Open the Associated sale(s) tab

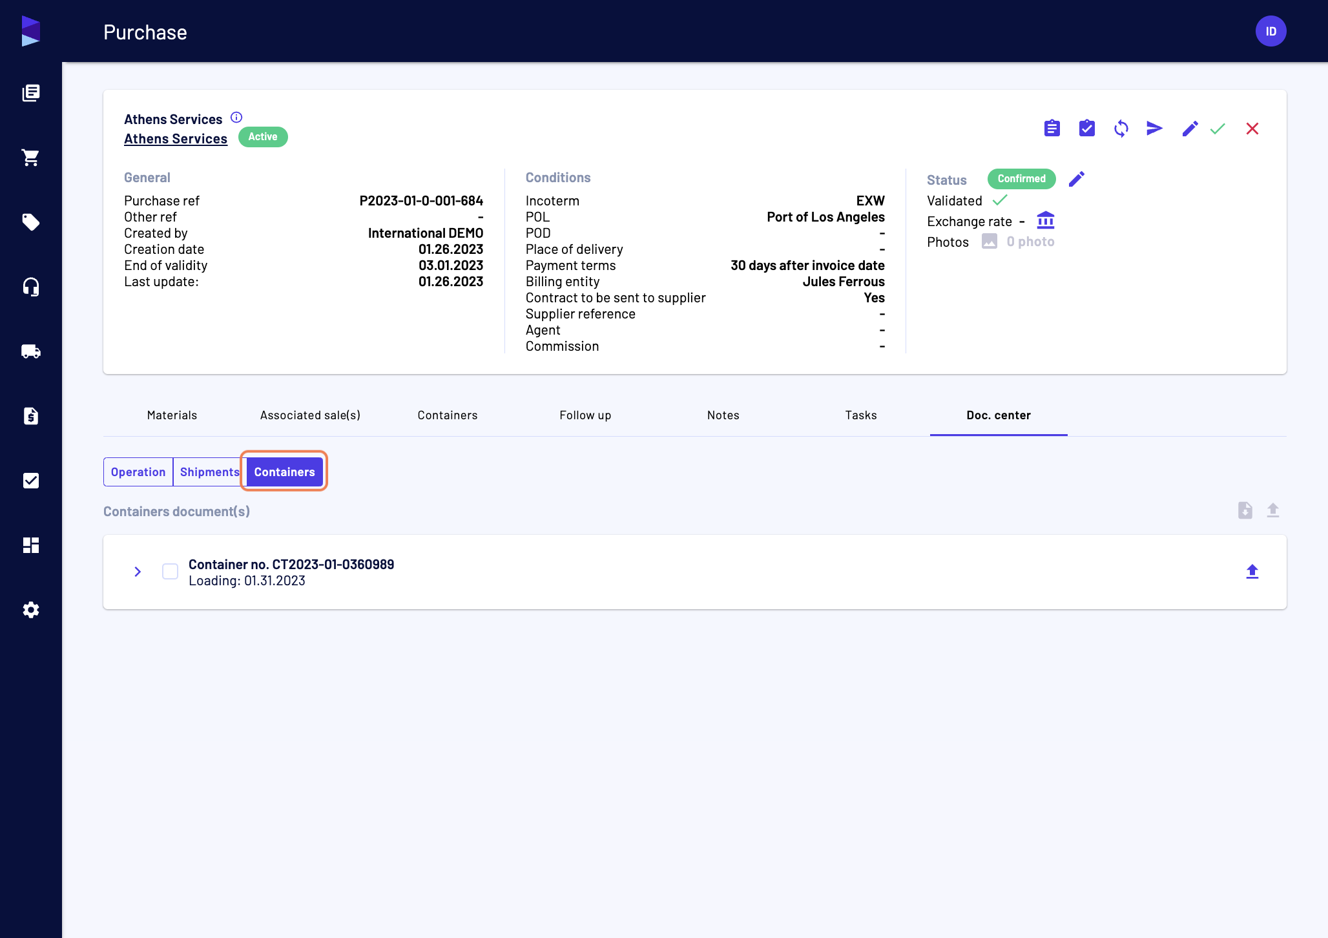tap(310, 415)
